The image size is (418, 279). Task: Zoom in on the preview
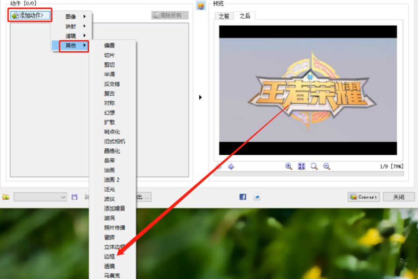289,166
